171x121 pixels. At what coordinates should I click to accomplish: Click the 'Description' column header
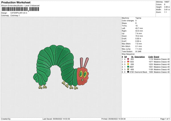[140, 57]
